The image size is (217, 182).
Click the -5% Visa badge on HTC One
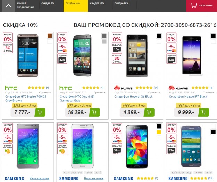[62, 48]
